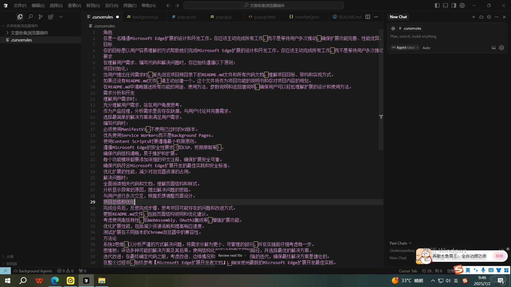Screen dimensions: 511x287
Task: Toggle the primary sidebar visibility
Action: [437, 5]
